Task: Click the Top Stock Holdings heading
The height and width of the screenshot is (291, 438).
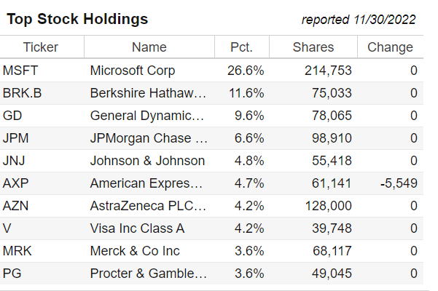Action: (77, 19)
